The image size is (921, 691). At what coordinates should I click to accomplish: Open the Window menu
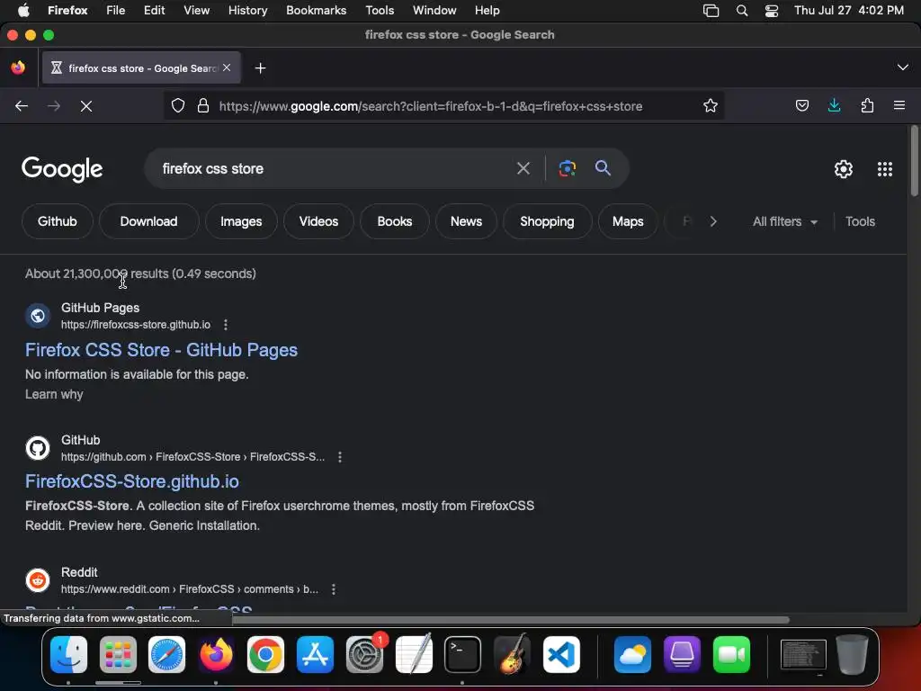point(434,11)
